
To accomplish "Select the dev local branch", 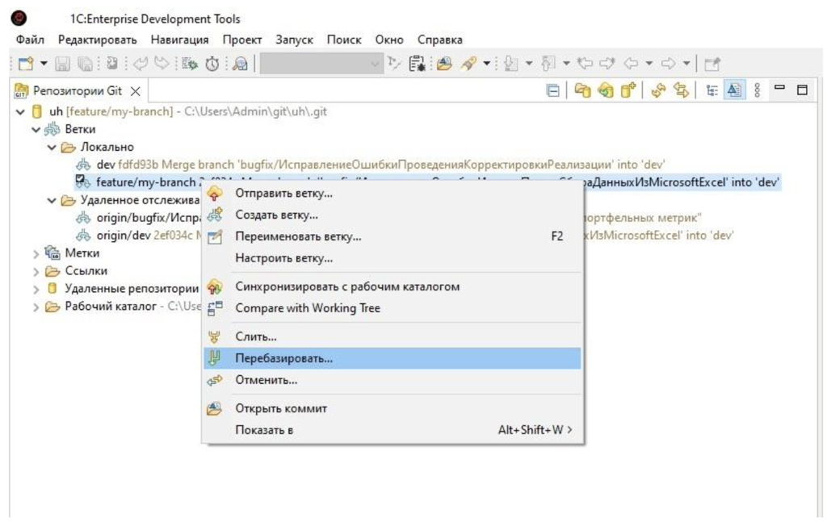I will coord(106,165).
